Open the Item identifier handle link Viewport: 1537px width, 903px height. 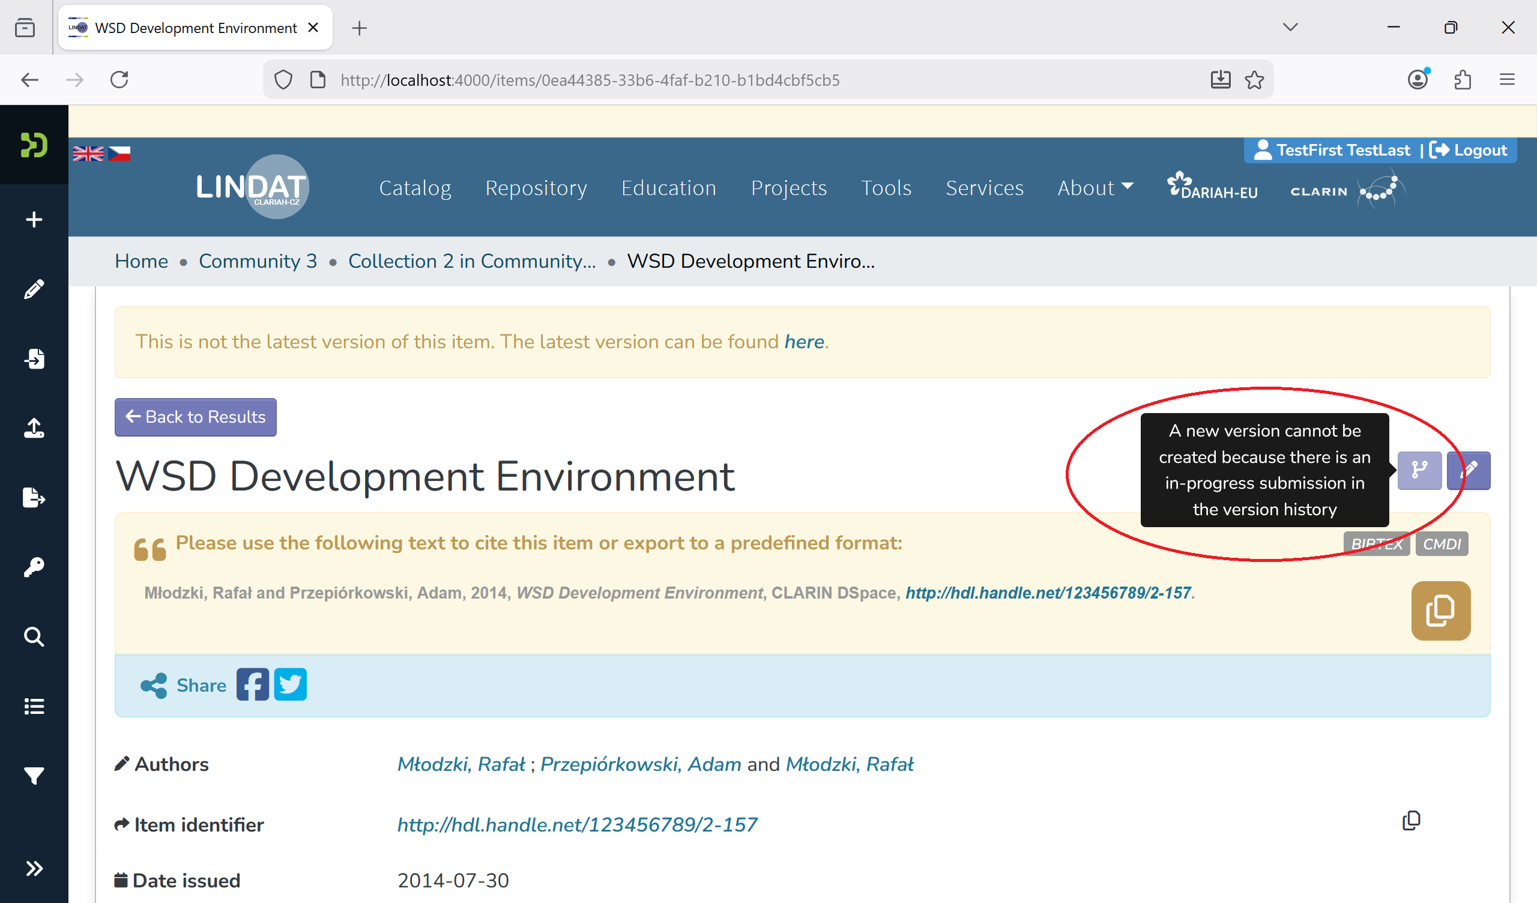[x=577, y=825]
